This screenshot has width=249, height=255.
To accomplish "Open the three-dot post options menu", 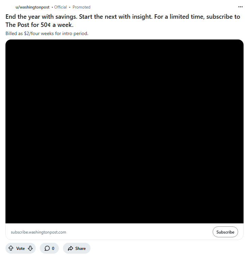I will 240,7.
